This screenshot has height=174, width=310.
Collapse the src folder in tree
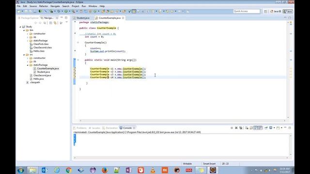[x=24, y=55]
